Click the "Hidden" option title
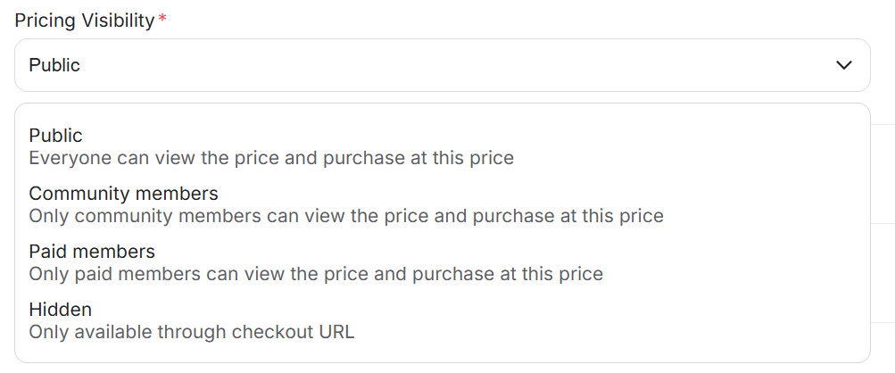The height and width of the screenshot is (373, 895). click(x=61, y=310)
